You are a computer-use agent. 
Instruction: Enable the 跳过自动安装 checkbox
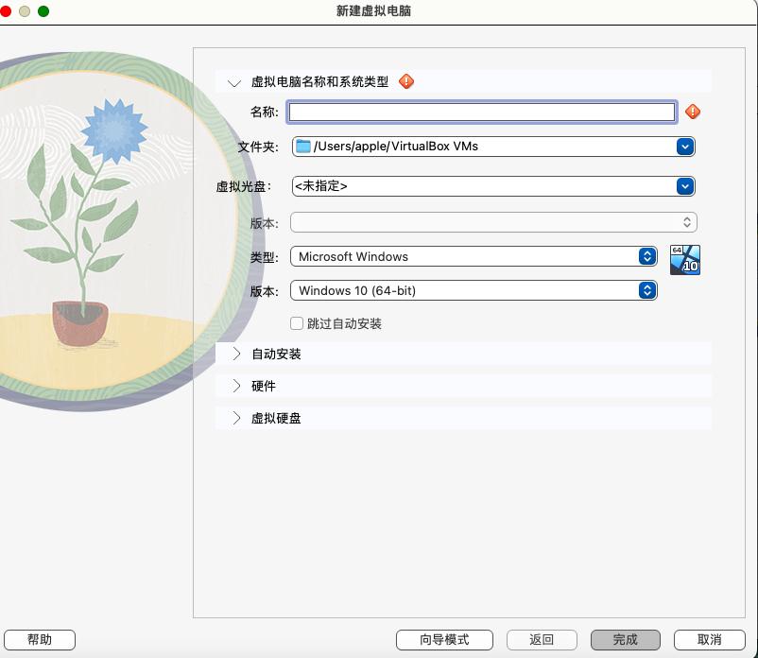tap(297, 323)
